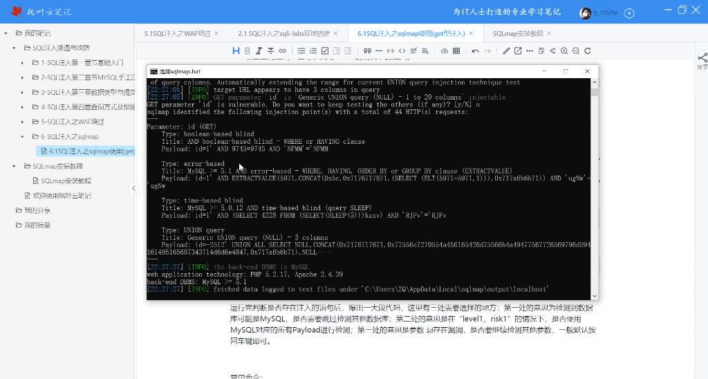This screenshot has height=379, width=708.
Task: Switch to SQLmap安装教程 tab
Action: coord(518,33)
